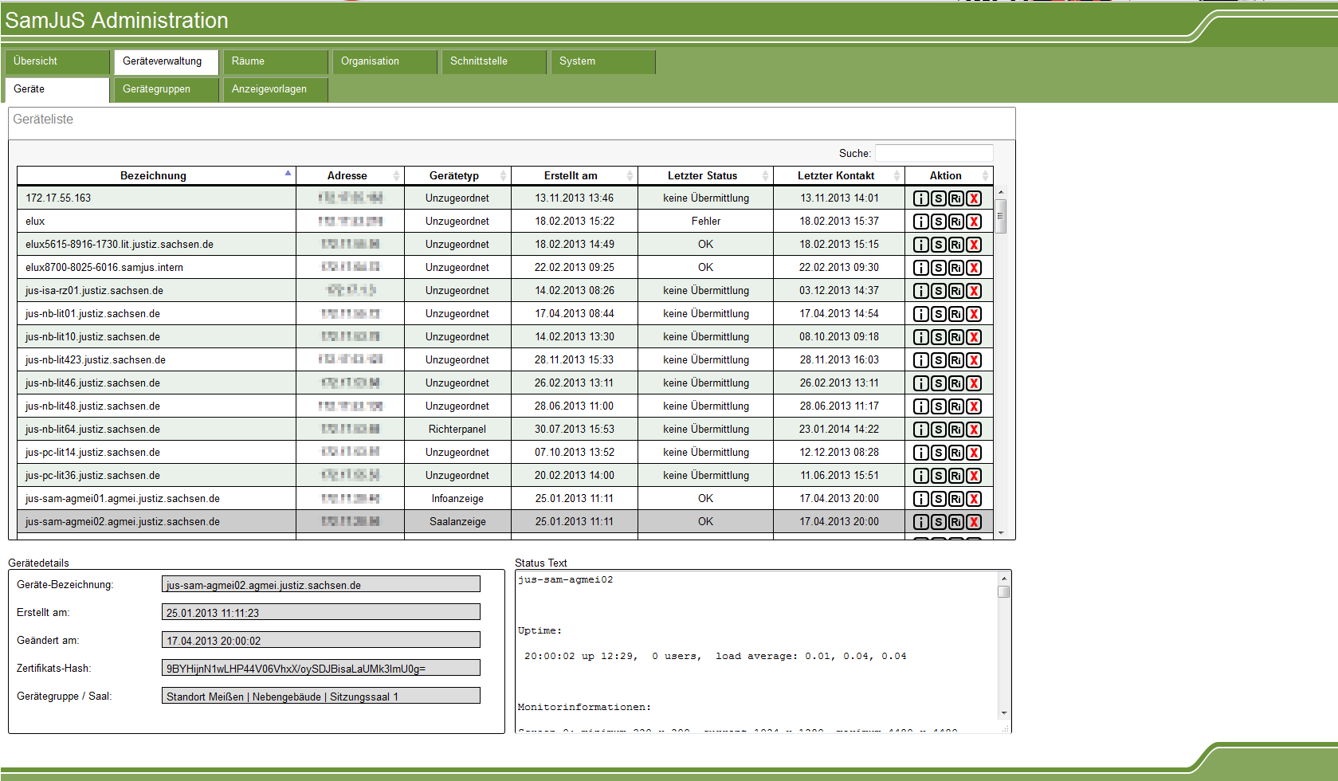1338x781 pixels.
Task: Click the S icon in jus-nb-lit48 row
Action: point(939,406)
